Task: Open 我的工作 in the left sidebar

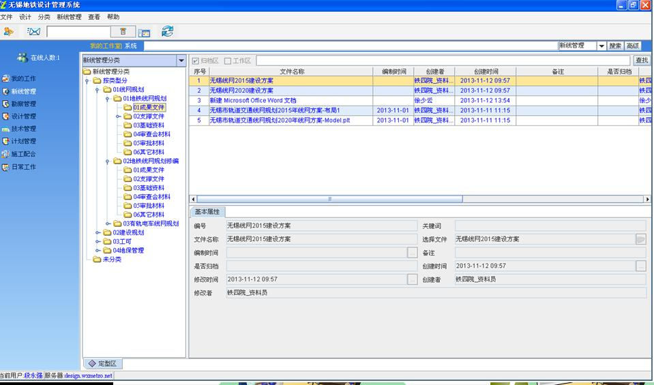Action: tap(23, 79)
